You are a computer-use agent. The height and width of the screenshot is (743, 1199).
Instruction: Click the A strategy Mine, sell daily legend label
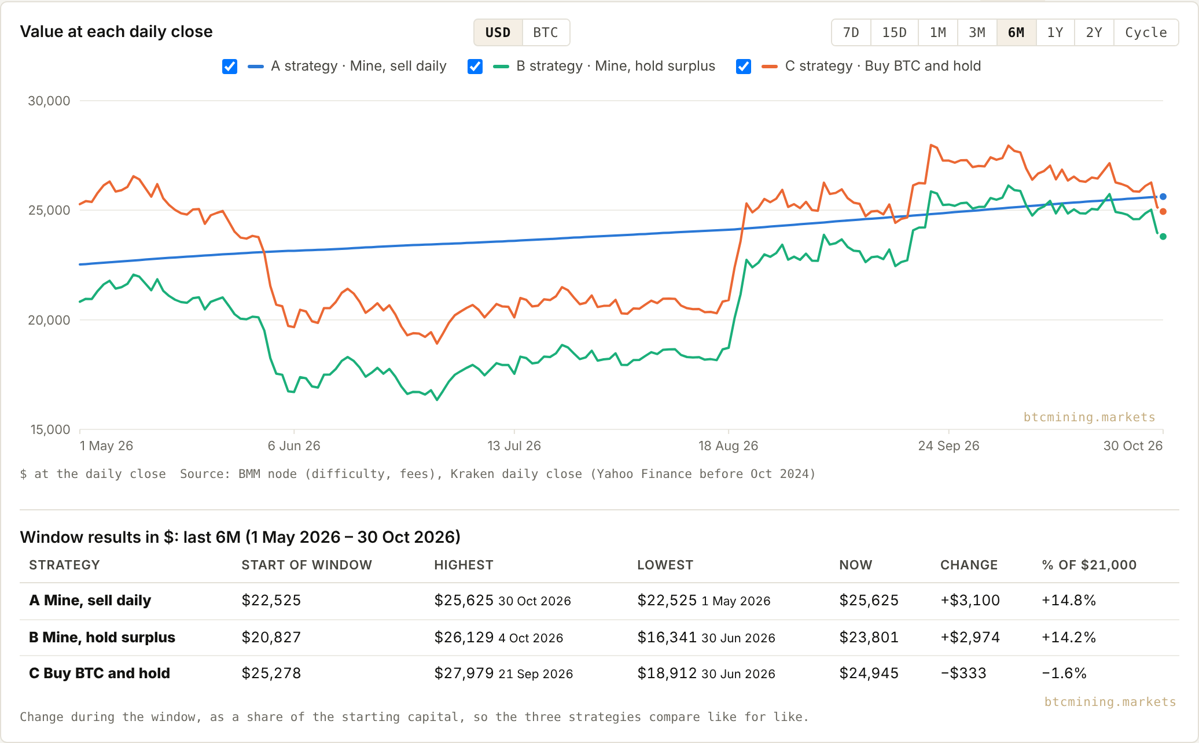(359, 66)
